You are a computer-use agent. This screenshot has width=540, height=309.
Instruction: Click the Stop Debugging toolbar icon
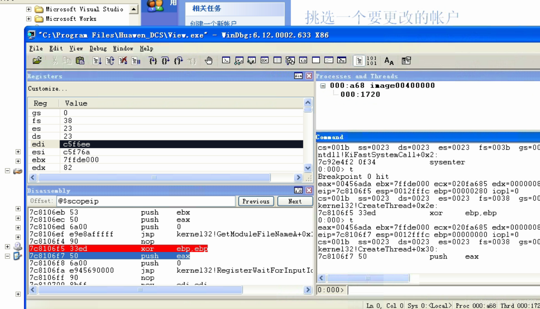[123, 61]
